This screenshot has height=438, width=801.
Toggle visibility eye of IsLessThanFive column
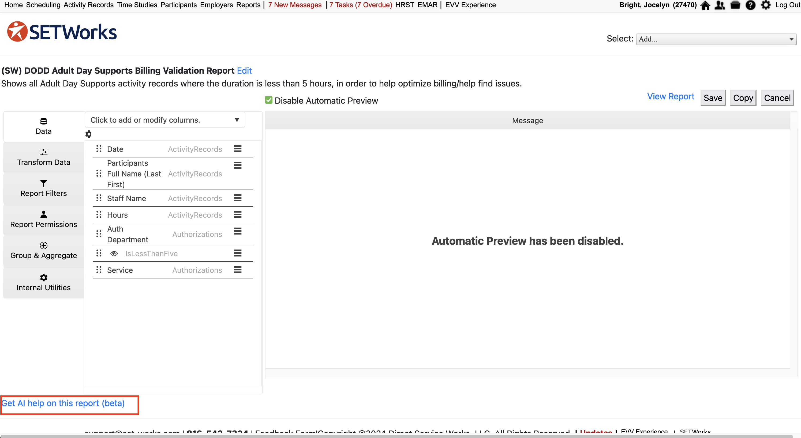[x=114, y=254]
